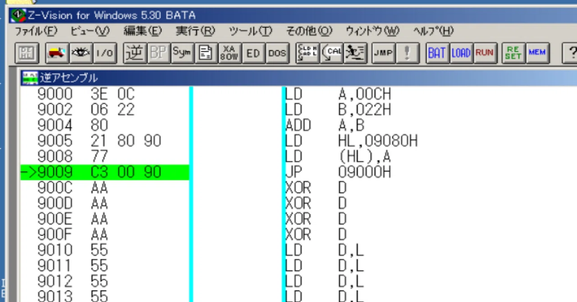Click the bytes C3 00 90
This screenshot has height=302, width=577.
126,172
